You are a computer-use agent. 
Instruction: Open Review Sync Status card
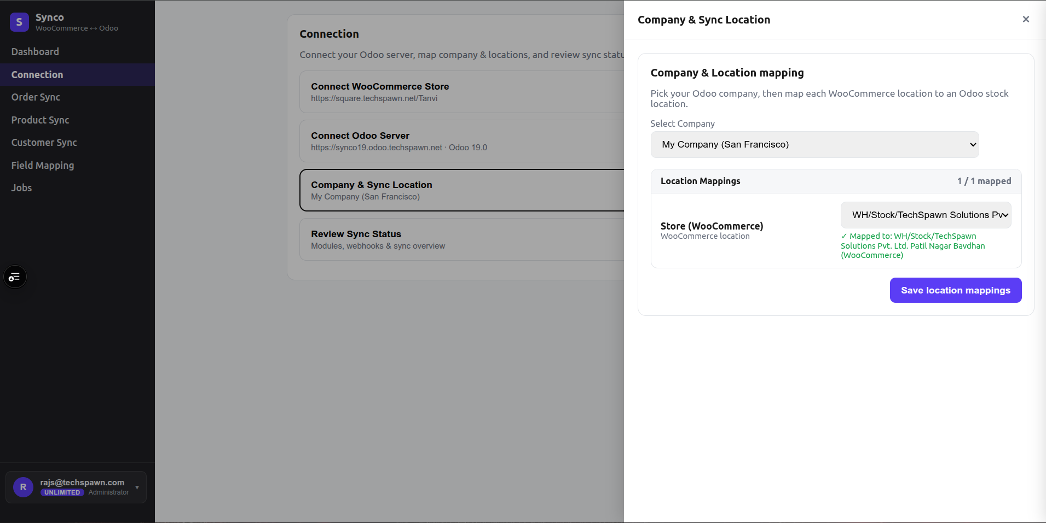pyautogui.click(x=461, y=239)
